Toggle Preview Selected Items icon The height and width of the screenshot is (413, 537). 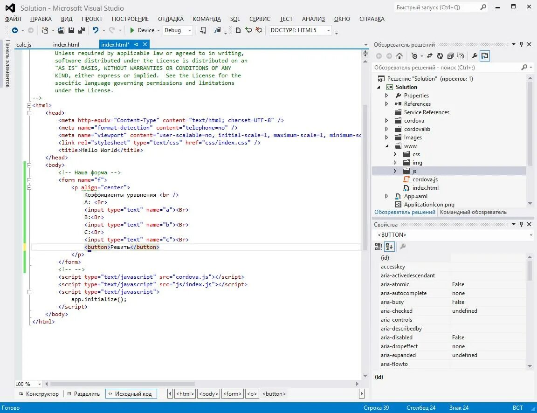(485, 56)
